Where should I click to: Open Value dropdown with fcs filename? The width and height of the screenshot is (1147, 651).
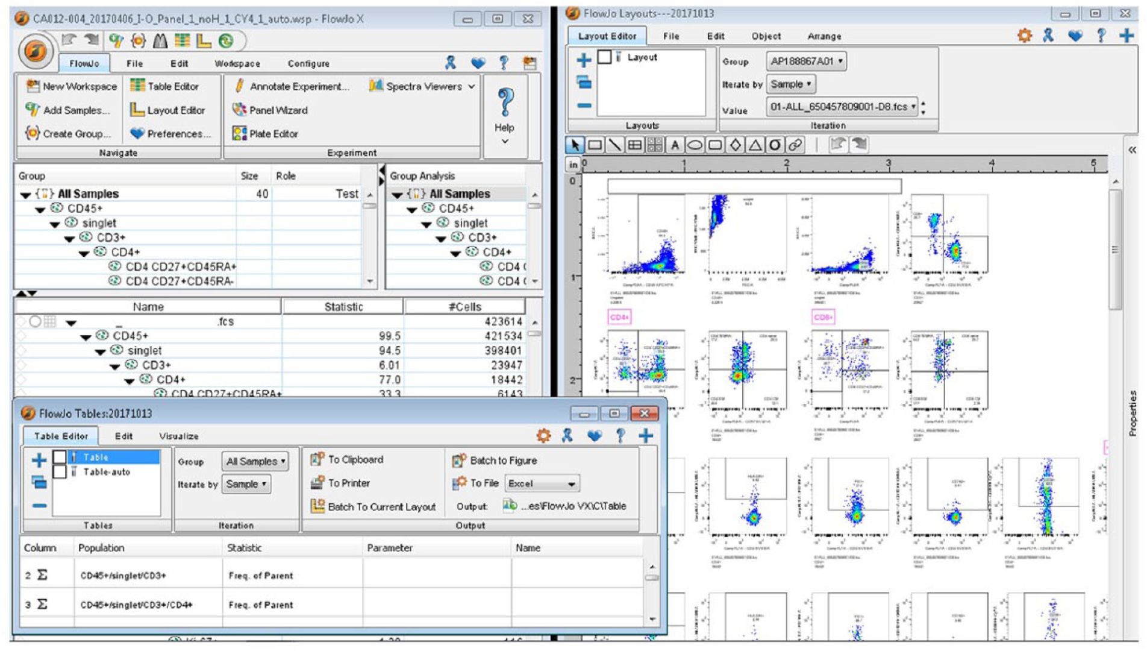(x=842, y=107)
